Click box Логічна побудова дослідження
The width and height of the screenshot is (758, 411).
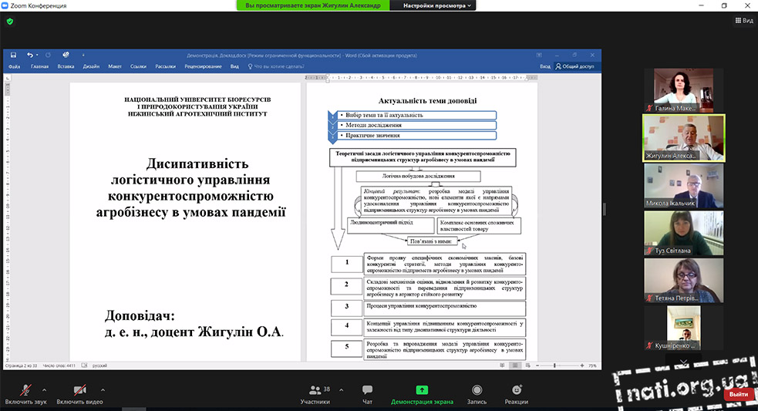click(418, 176)
